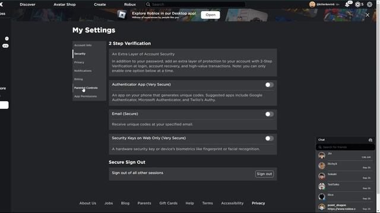Open the settings gear icon in the top bar

(x=369, y=4)
